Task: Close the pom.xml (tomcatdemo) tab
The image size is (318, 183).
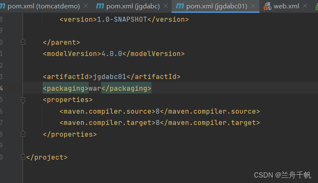Action: pos(86,6)
